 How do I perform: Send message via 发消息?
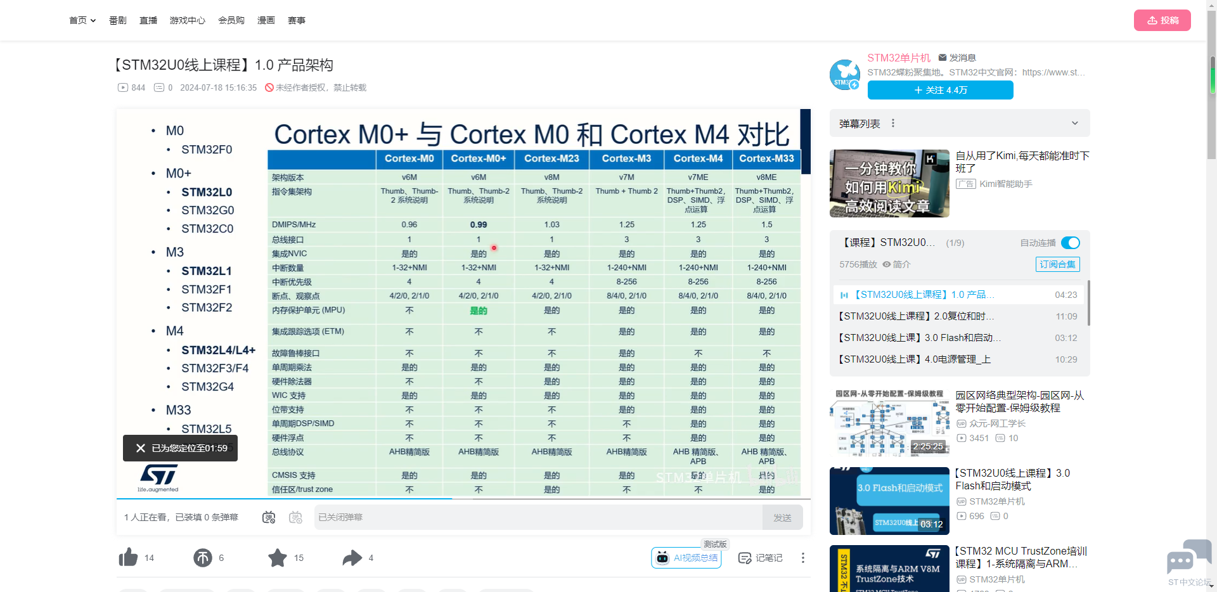(x=957, y=58)
